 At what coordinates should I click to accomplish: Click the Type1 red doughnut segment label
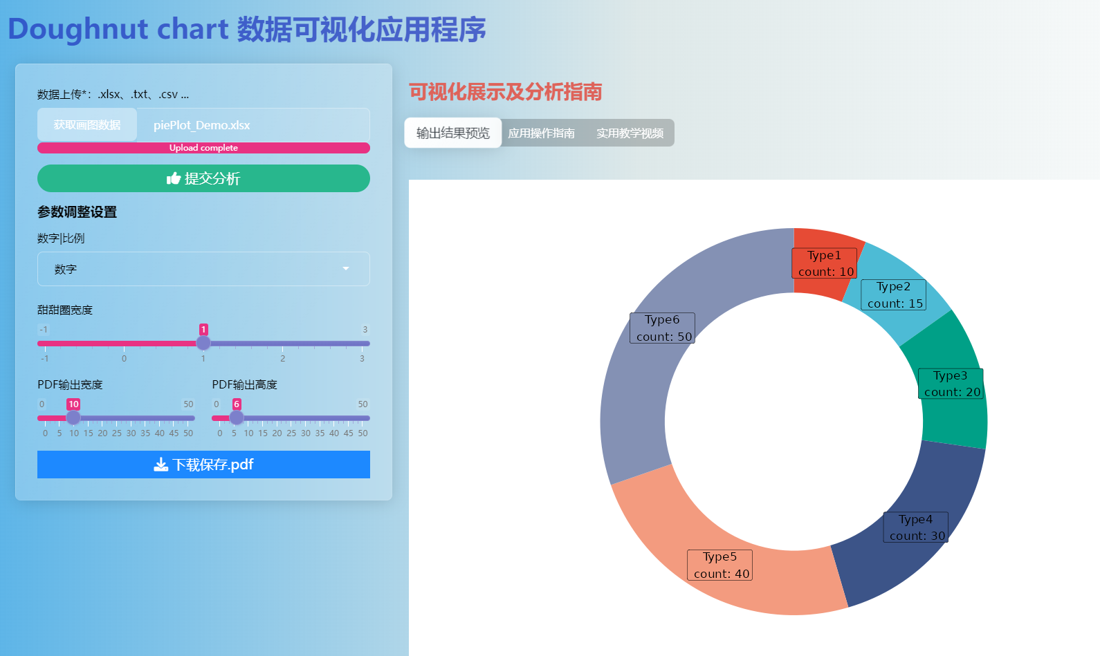click(825, 263)
